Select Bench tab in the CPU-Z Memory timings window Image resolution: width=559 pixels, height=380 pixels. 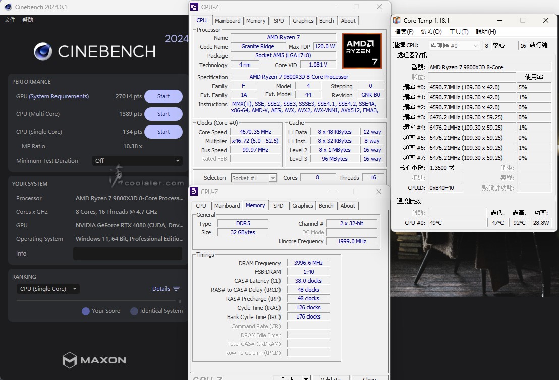326,206
